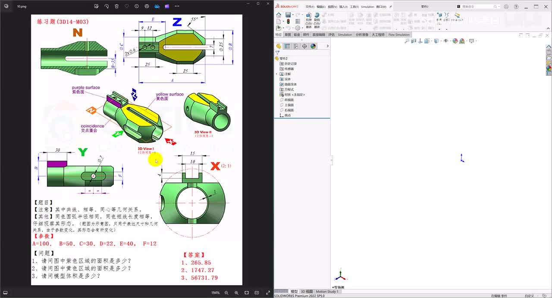Open SolidWorks help question mark
Viewport: 552px width, 298px height.
(x=516, y=6)
